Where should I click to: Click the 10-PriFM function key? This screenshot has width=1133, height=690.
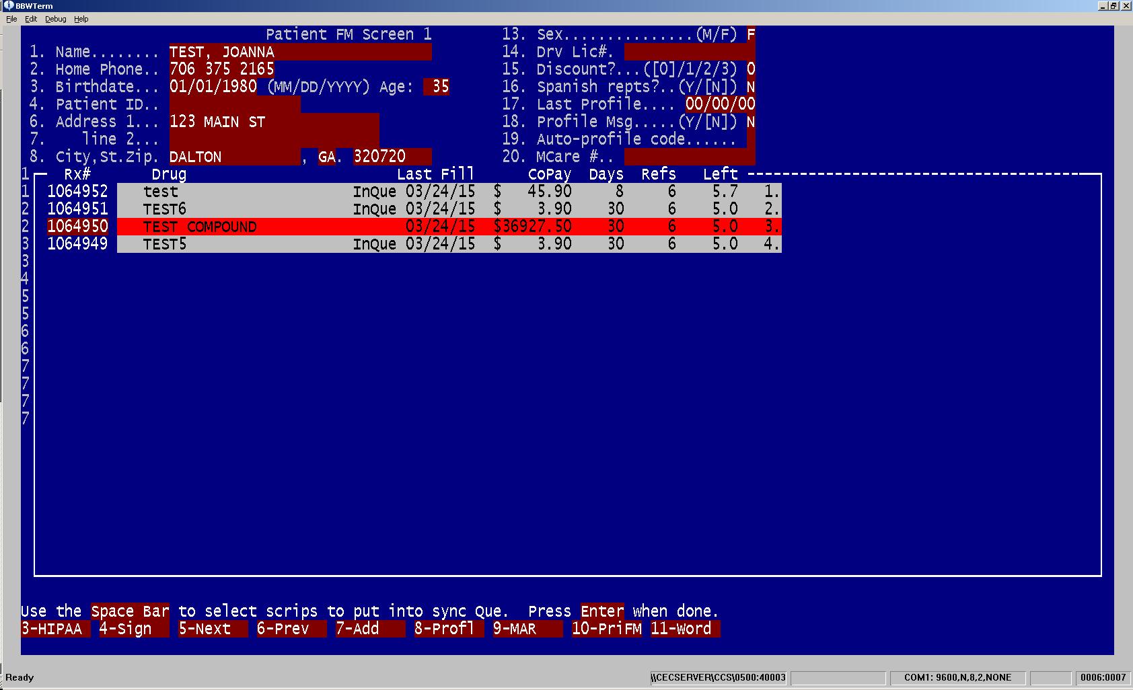point(607,629)
